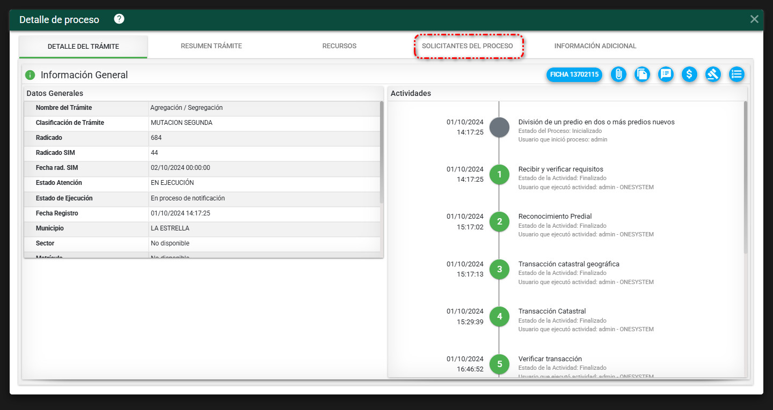Open the numbered list icon
The height and width of the screenshot is (410, 773).
pyautogui.click(x=736, y=74)
